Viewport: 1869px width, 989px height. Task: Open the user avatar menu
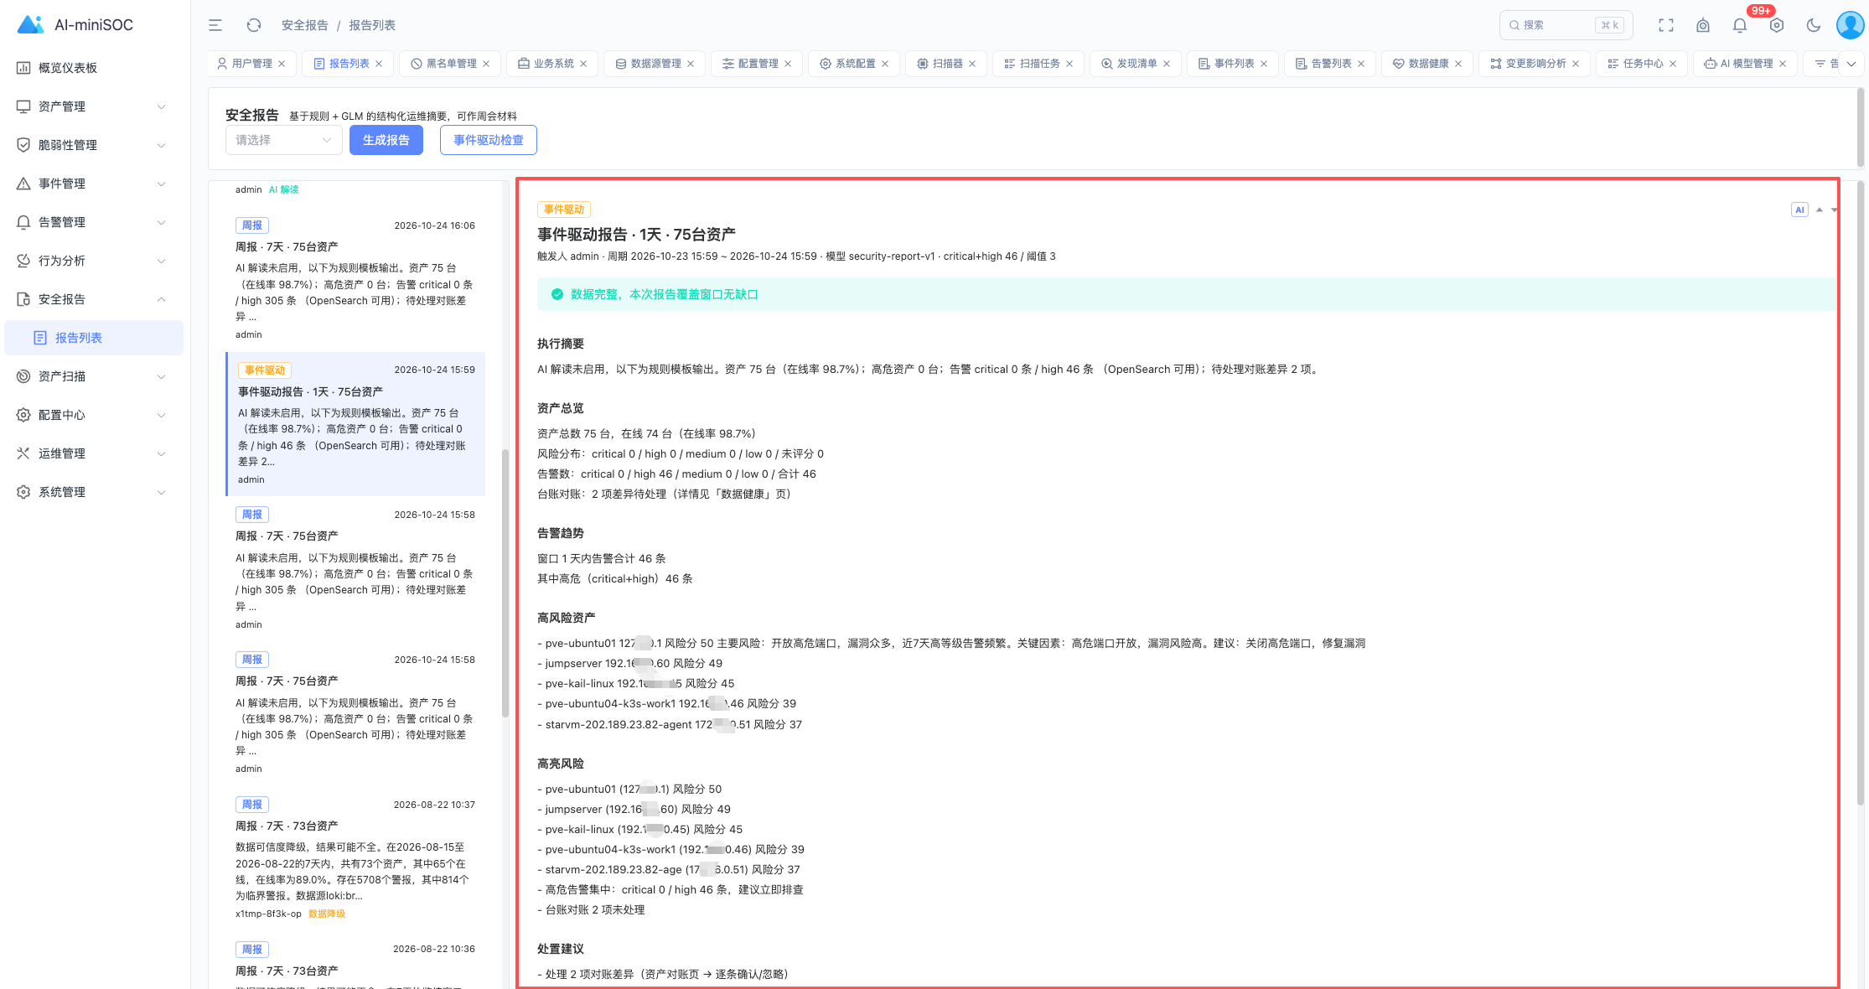[1850, 25]
